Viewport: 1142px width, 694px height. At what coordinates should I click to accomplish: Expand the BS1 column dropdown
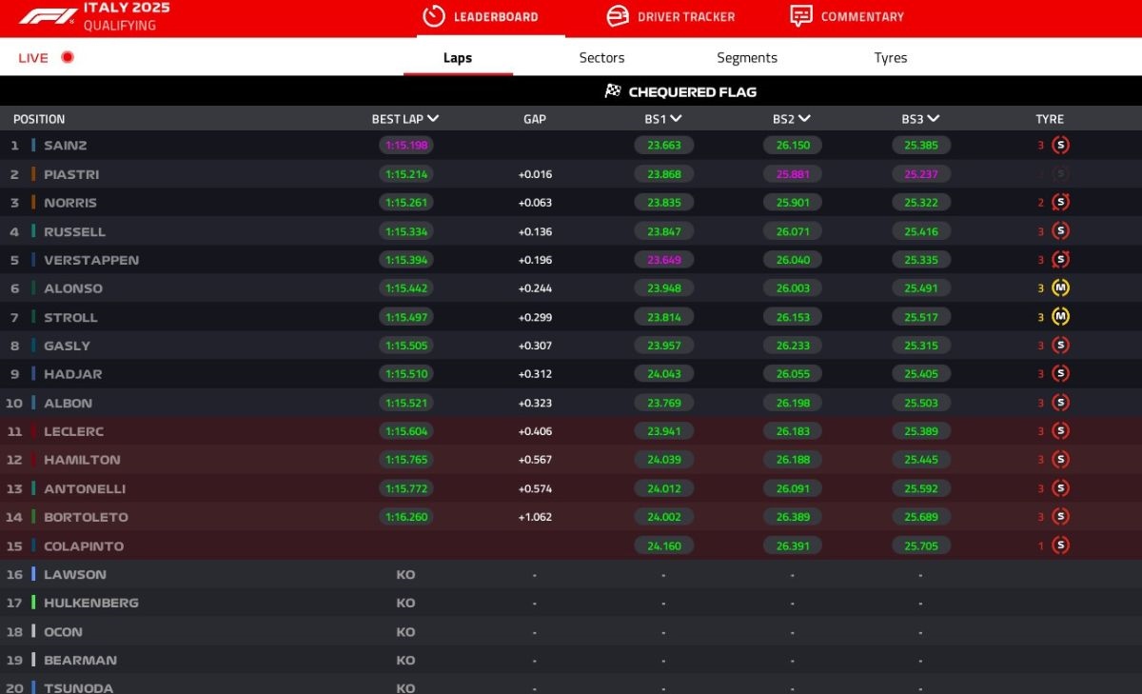coord(676,119)
